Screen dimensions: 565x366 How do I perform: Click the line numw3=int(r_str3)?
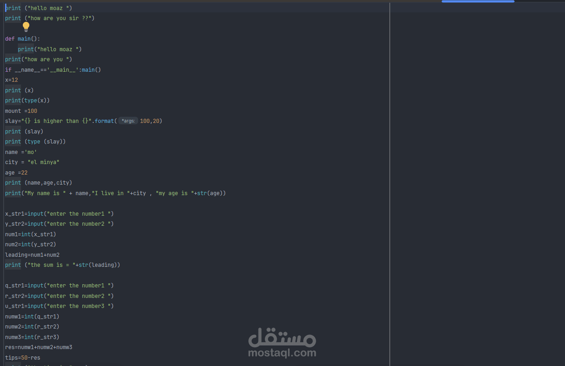(x=32, y=337)
